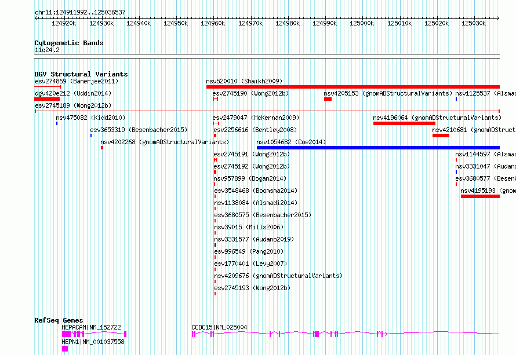
Task: Click the DGV Structural Variants track title
Action: (81, 74)
